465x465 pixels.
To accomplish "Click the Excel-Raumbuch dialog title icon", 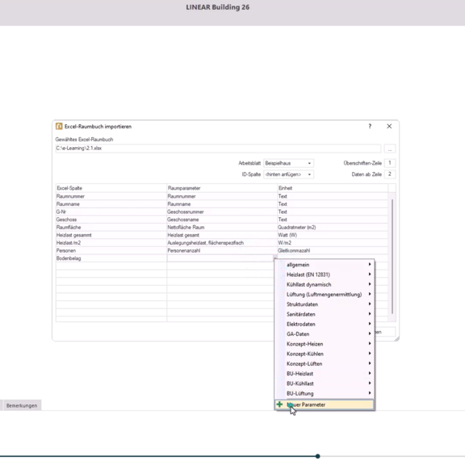I will tap(59, 126).
